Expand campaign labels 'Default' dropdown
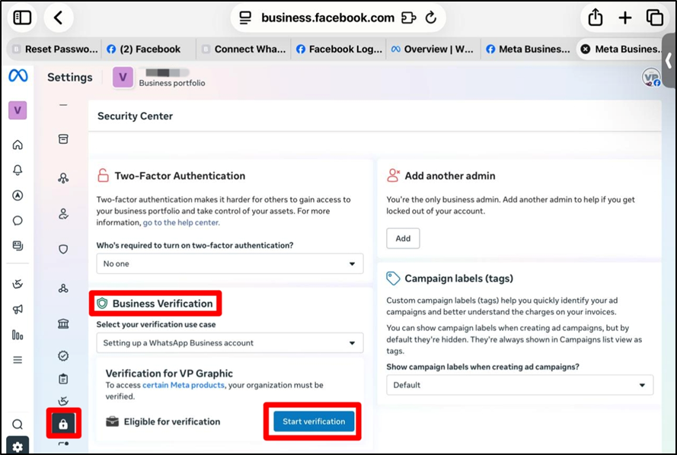This screenshot has width=677, height=455. click(519, 385)
